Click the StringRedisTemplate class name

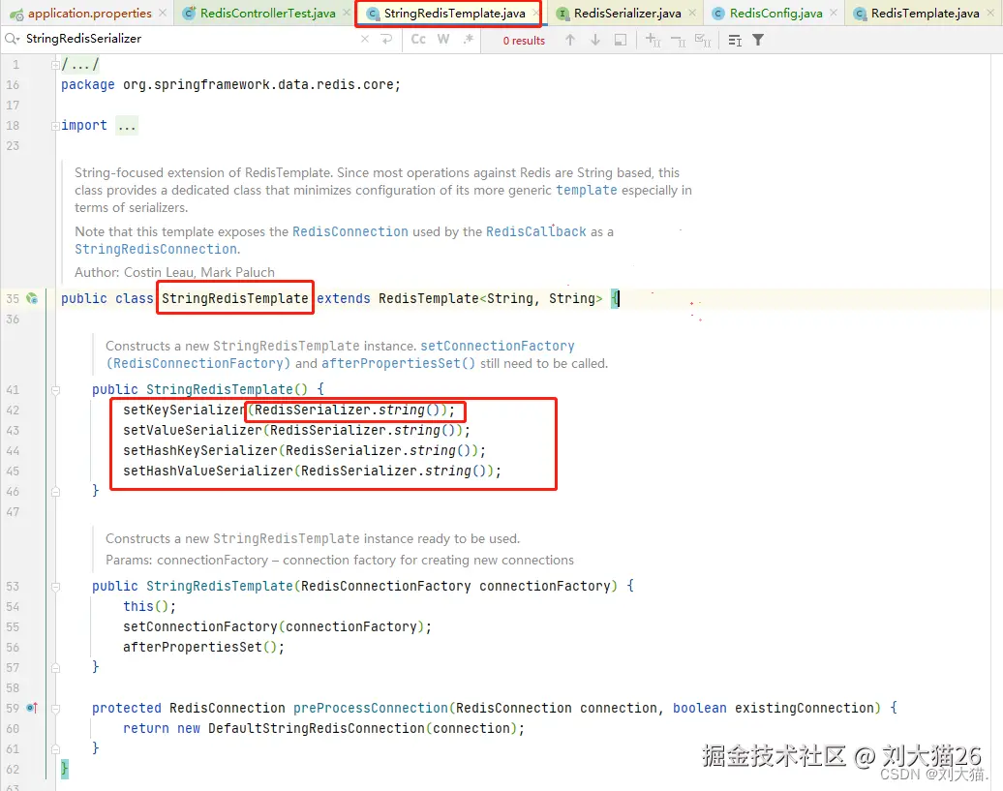click(x=234, y=298)
